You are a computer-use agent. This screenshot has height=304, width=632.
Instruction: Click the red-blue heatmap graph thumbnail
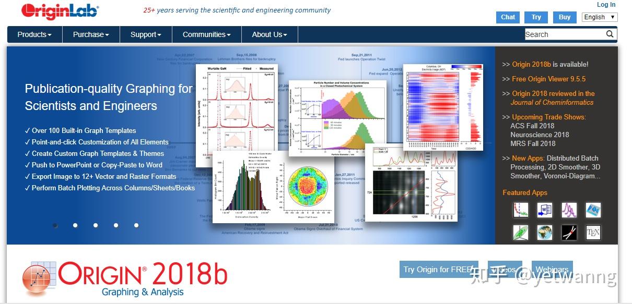(443, 107)
